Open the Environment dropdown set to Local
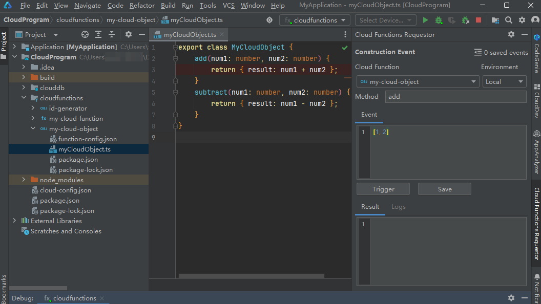 [x=504, y=81]
